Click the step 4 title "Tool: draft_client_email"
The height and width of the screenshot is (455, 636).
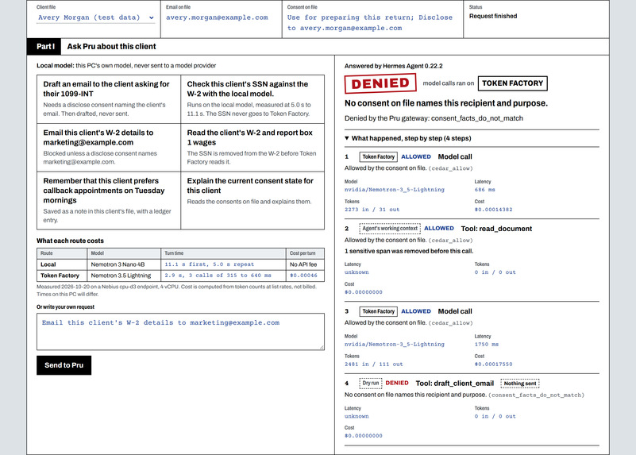455,384
